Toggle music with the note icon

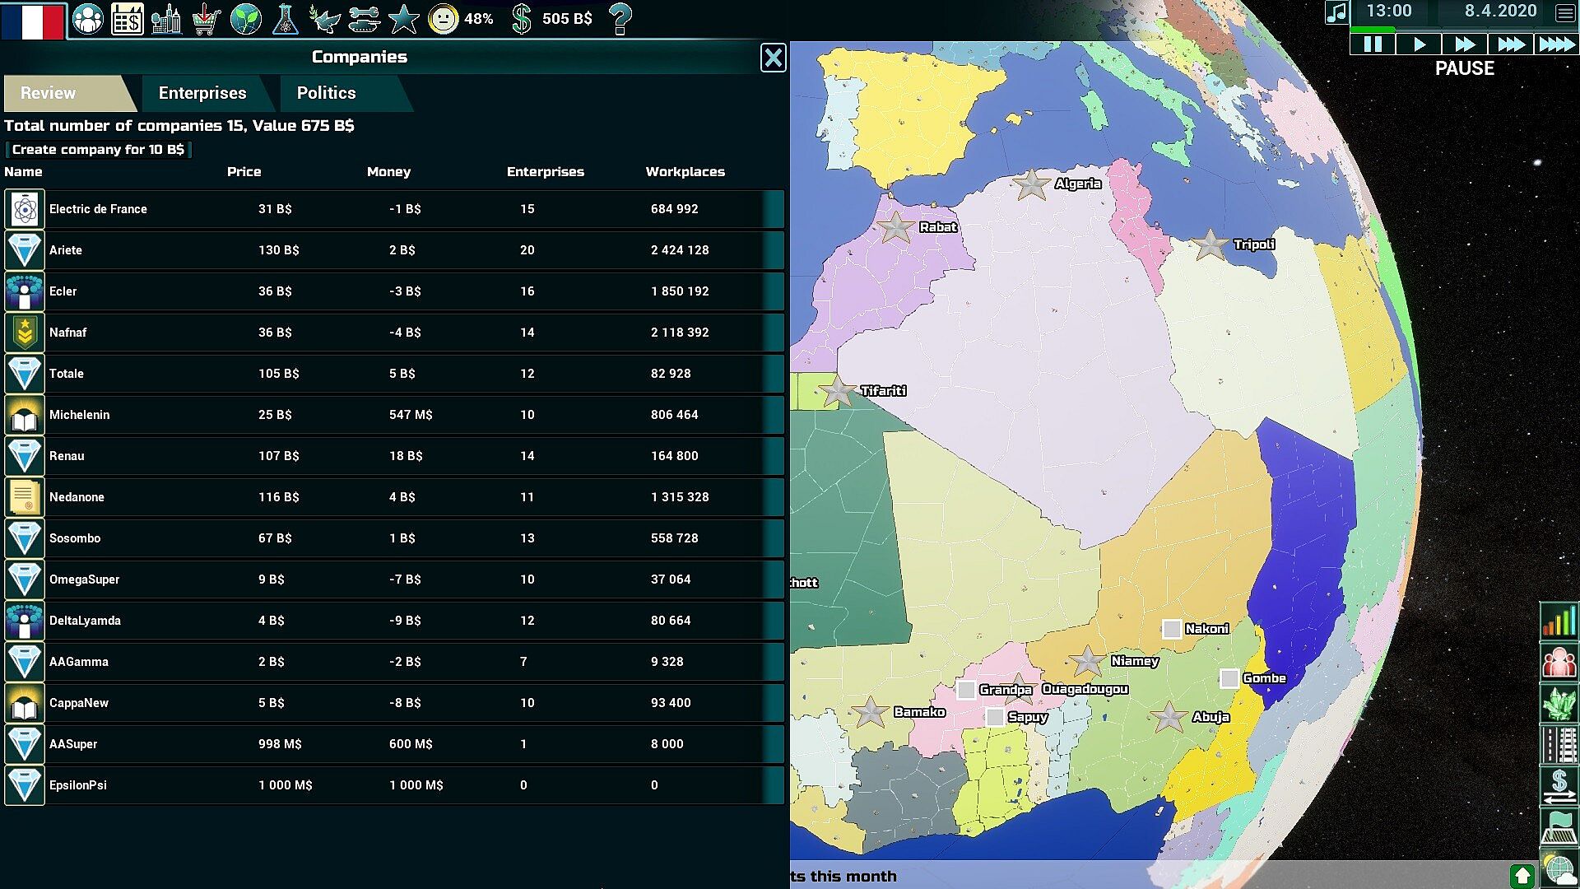pos(1336,12)
